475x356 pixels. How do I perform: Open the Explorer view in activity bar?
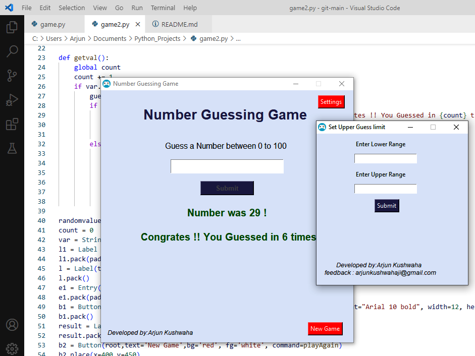pos(12,27)
